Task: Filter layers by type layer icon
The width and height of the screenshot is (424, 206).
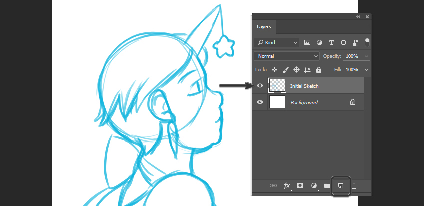Action: [x=332, y=42]
